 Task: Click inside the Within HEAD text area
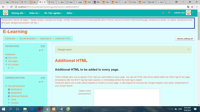[127, 97]
